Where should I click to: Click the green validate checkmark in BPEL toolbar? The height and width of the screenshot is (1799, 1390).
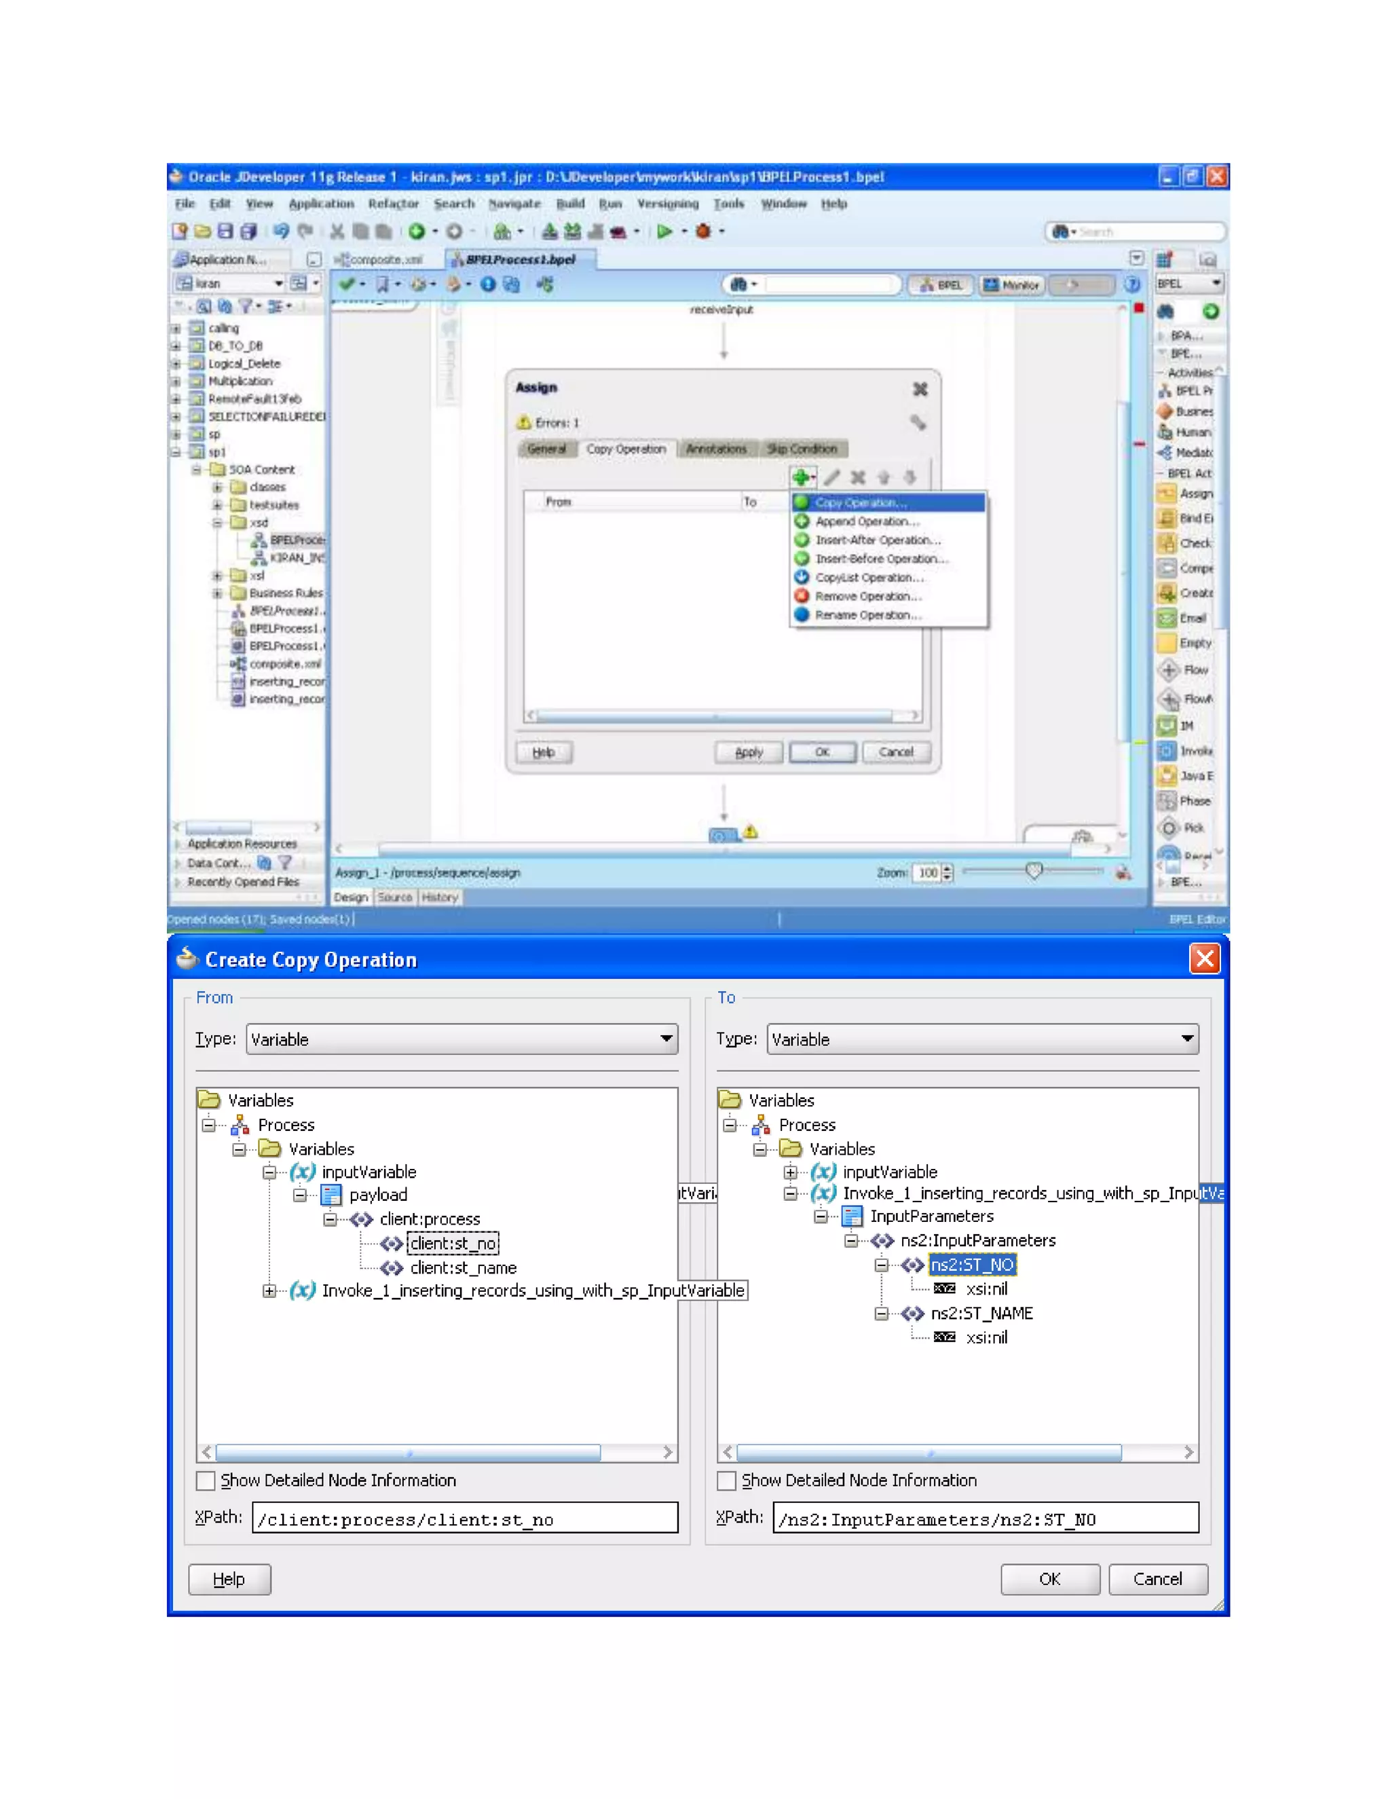(x=347, y=284)
